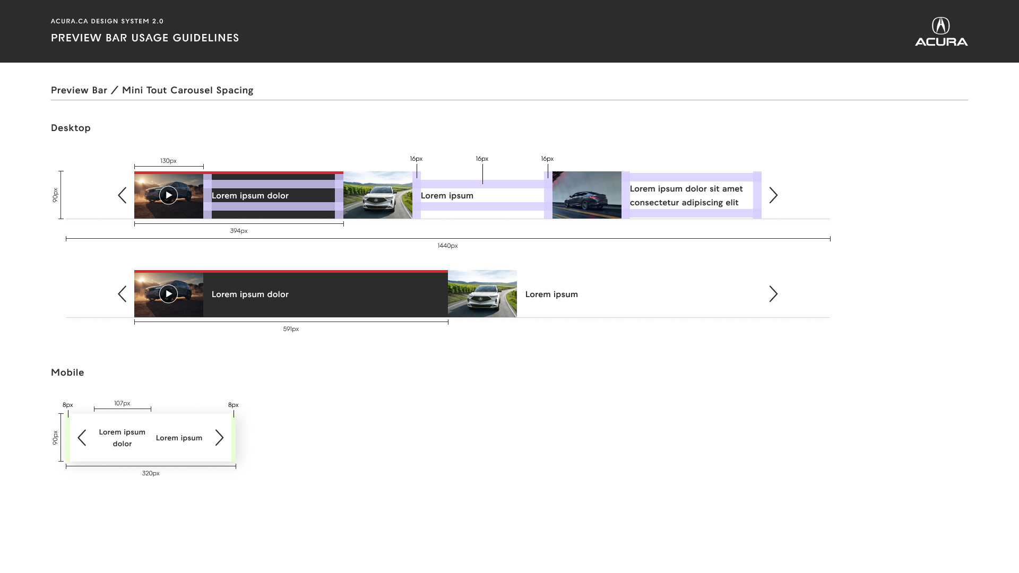Viewport: 1019px width, 573px height.
Task: Play video in second carousel row thumbnail
Action: pyautogui.click(x=168, y=294)
